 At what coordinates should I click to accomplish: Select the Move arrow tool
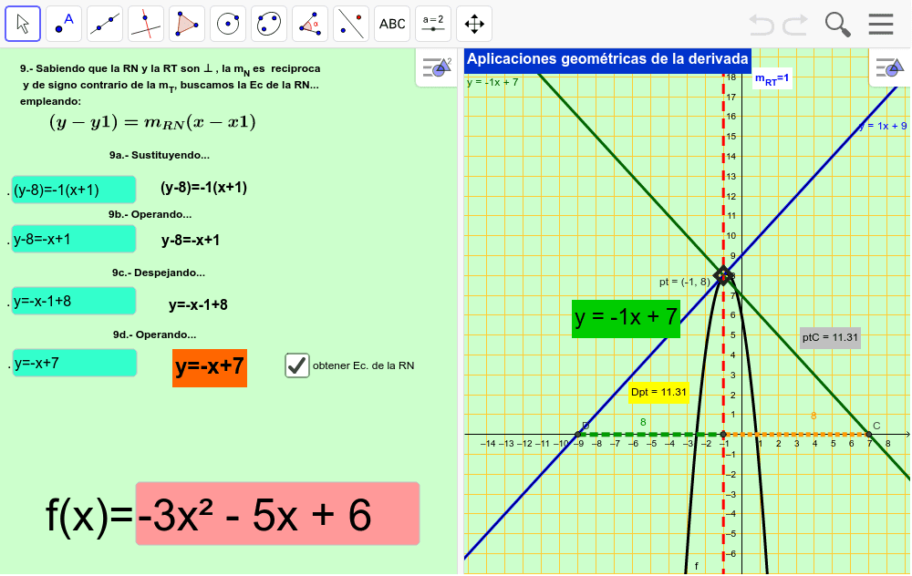point(23,24)
